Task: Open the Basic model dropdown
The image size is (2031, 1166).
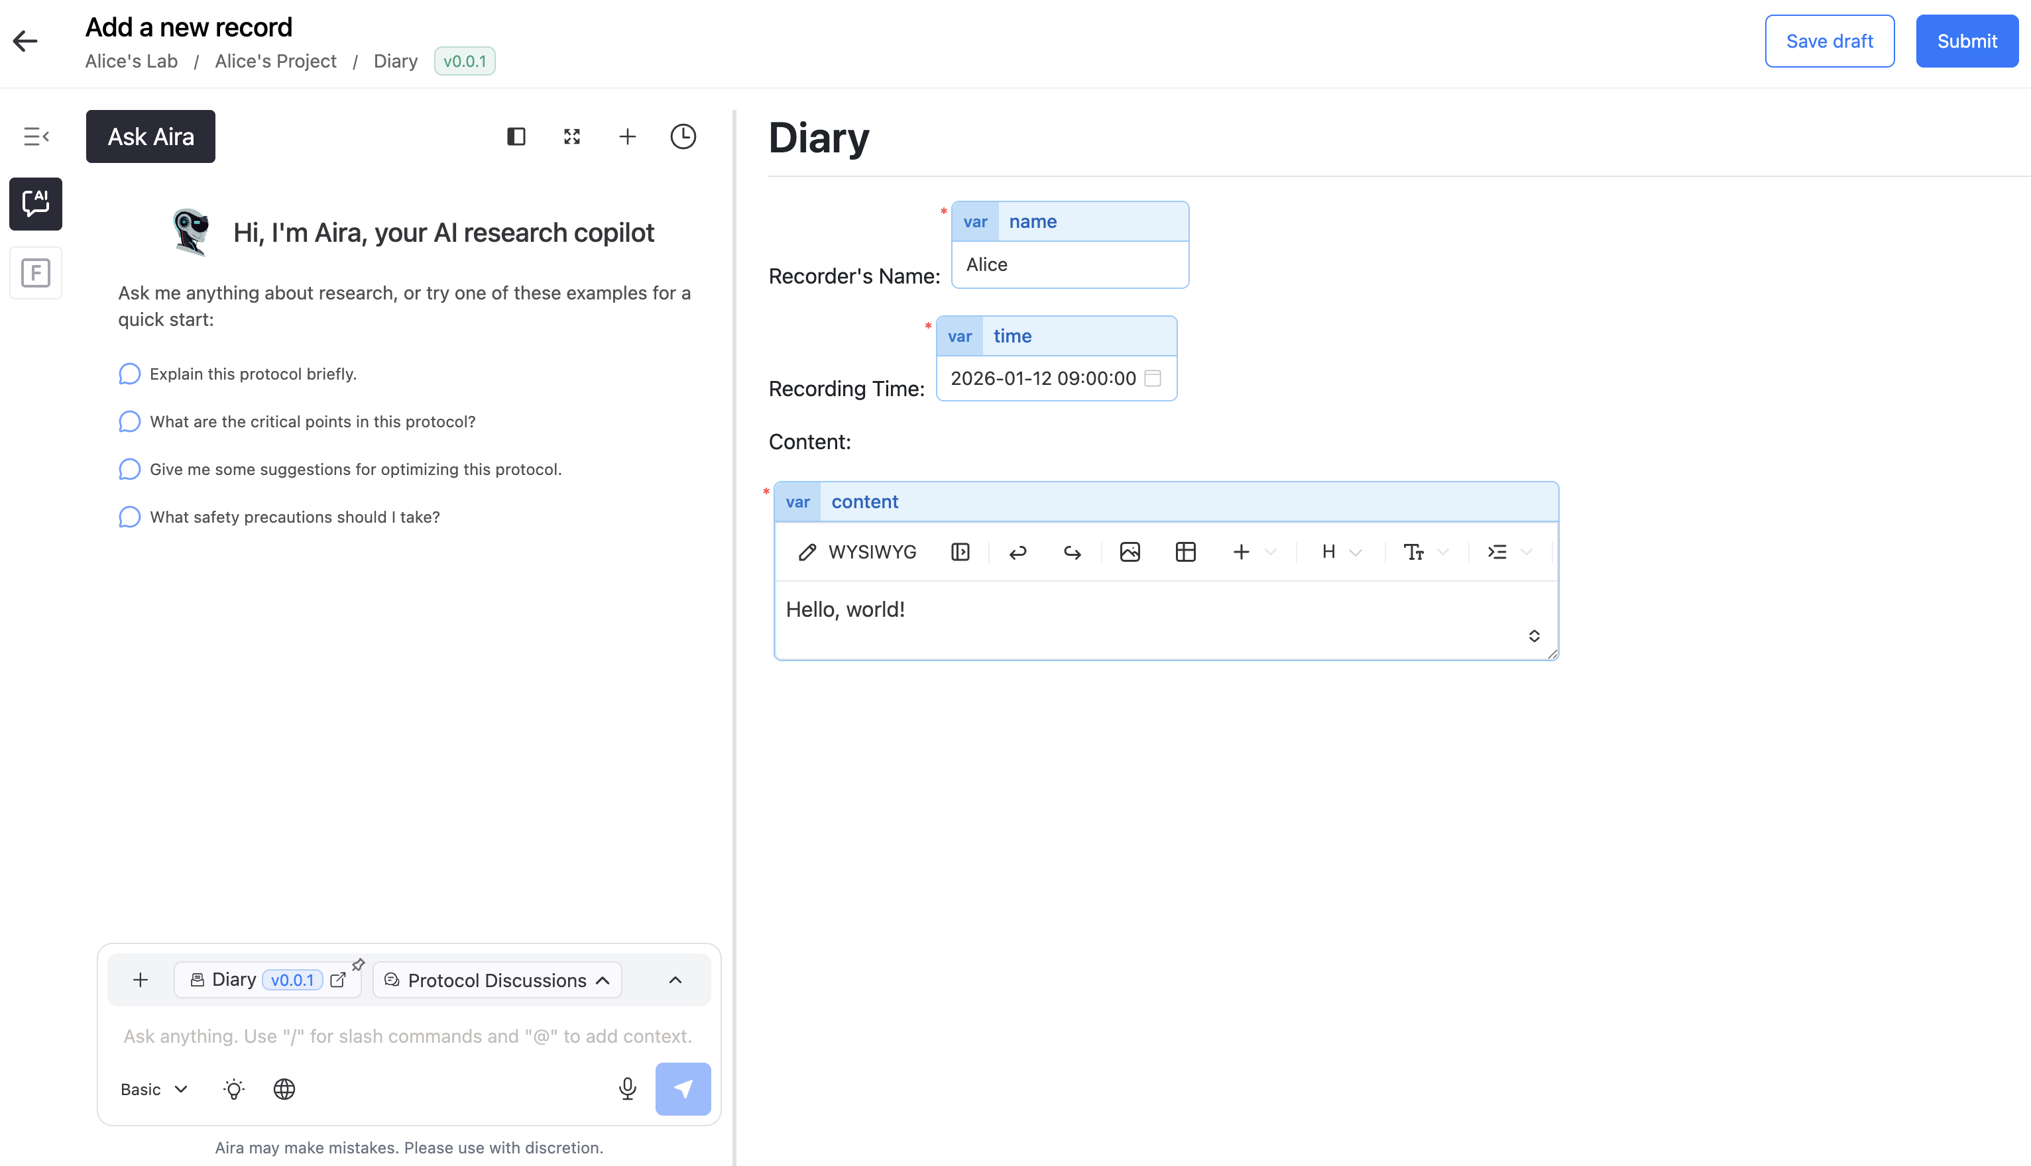Action: 153,1088
